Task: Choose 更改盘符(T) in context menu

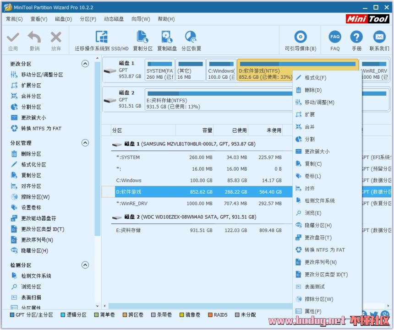Action: [327, 238]
